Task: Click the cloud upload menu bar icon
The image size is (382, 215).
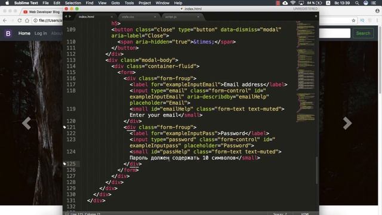Action: click(x=285, y=3)
